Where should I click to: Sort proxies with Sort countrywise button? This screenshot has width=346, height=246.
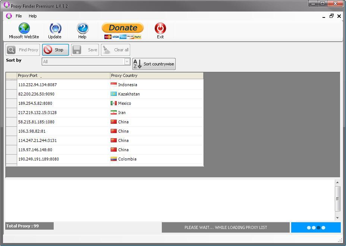pos(154,64)
